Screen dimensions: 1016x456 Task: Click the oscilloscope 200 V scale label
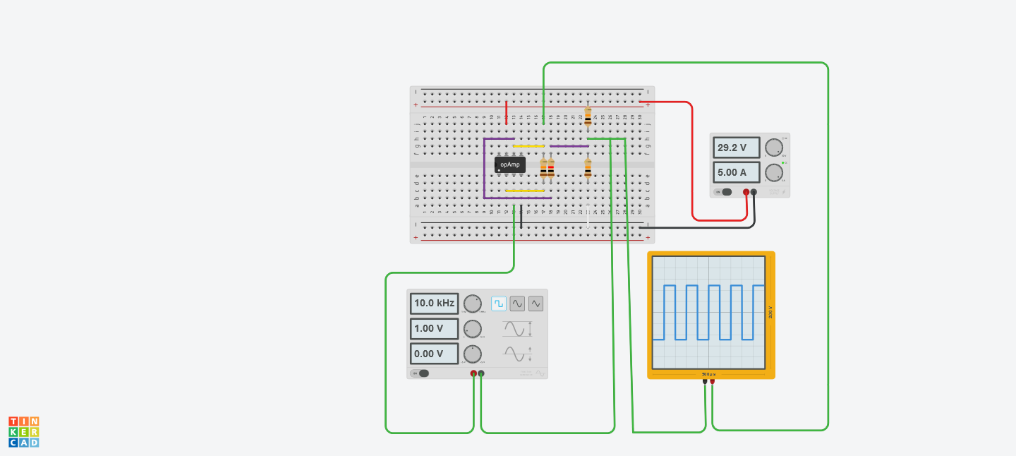[770, 312]
